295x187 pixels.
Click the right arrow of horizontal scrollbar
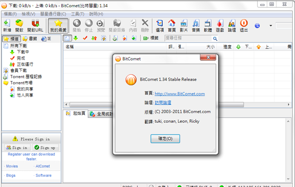point(289,104)
